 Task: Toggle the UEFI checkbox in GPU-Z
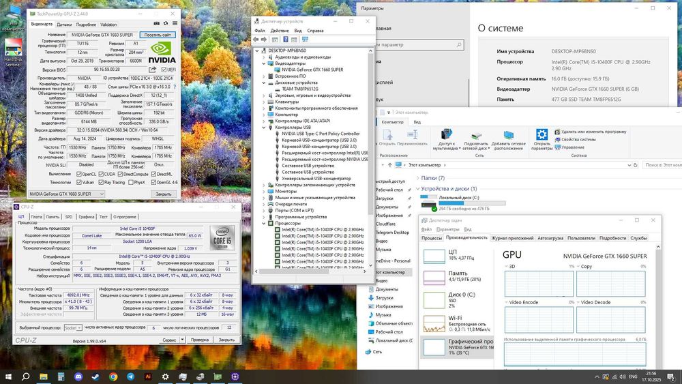pos(164,70)
